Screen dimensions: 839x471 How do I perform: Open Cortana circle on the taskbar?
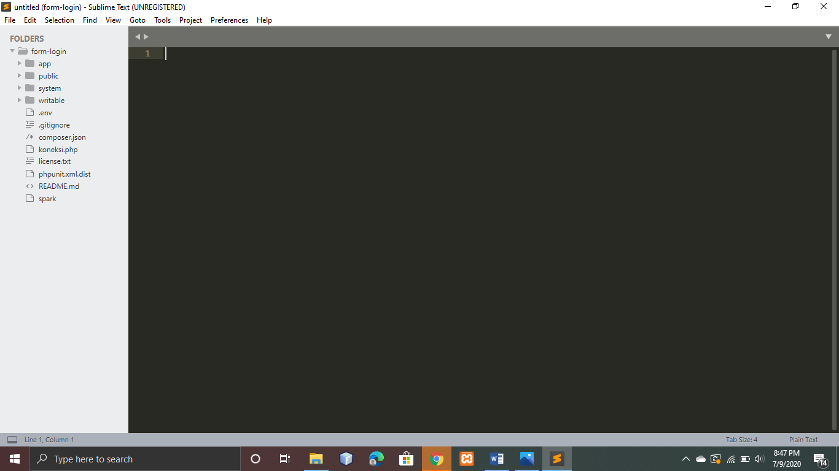tap(256, 459)
